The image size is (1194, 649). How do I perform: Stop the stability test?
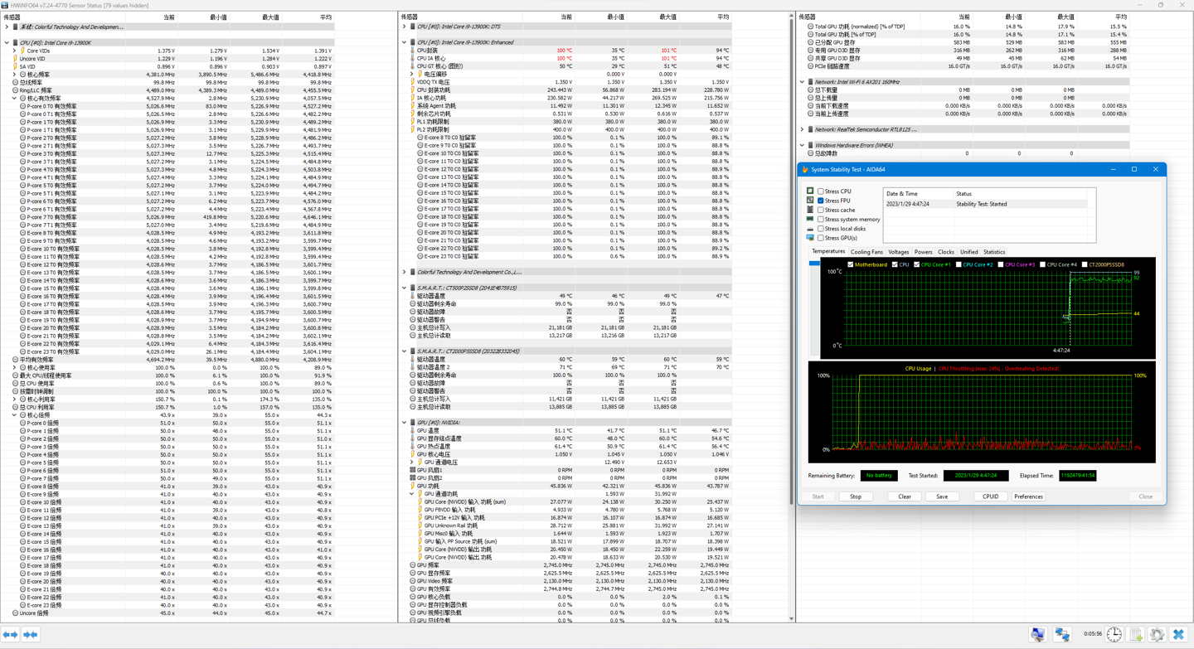pos(856,496)
